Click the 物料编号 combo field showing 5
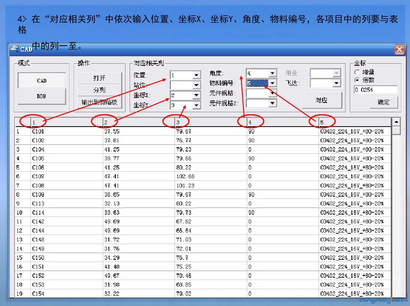The image size is (410, 306). click(258, 83)
